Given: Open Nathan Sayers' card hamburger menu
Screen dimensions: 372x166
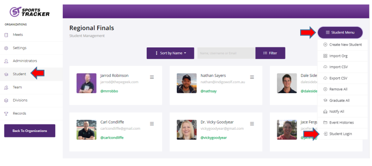Looking at the screenshot, I should click(252, 77).
